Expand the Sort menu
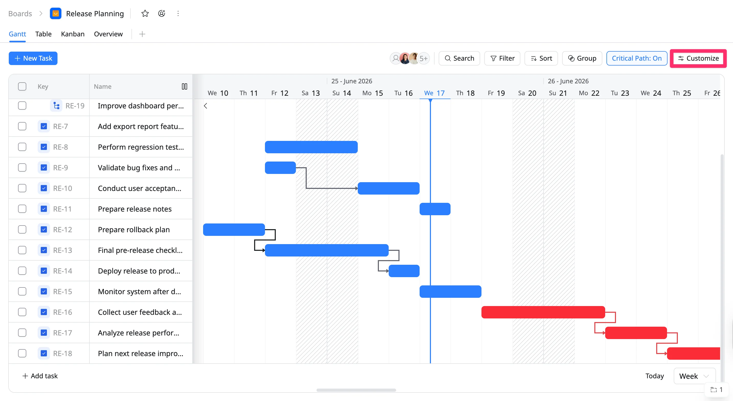The width and height of the screenshot is (733, 401). click(541, 58)
